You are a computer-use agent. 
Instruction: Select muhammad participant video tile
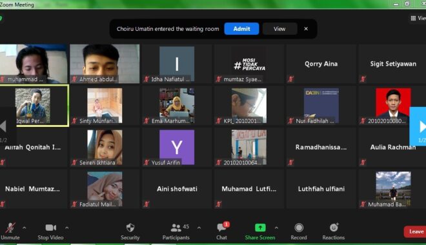[34, 64]
